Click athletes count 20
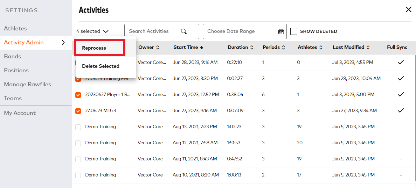This screenshot has width=416, height=188. tap(300, 143)
